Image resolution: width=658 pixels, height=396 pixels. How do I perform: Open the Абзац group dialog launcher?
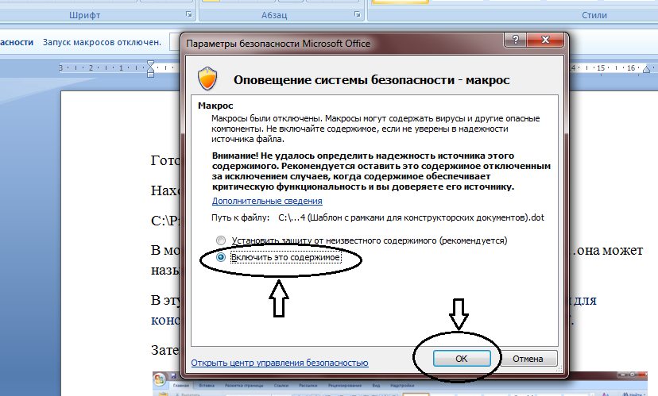357,14
